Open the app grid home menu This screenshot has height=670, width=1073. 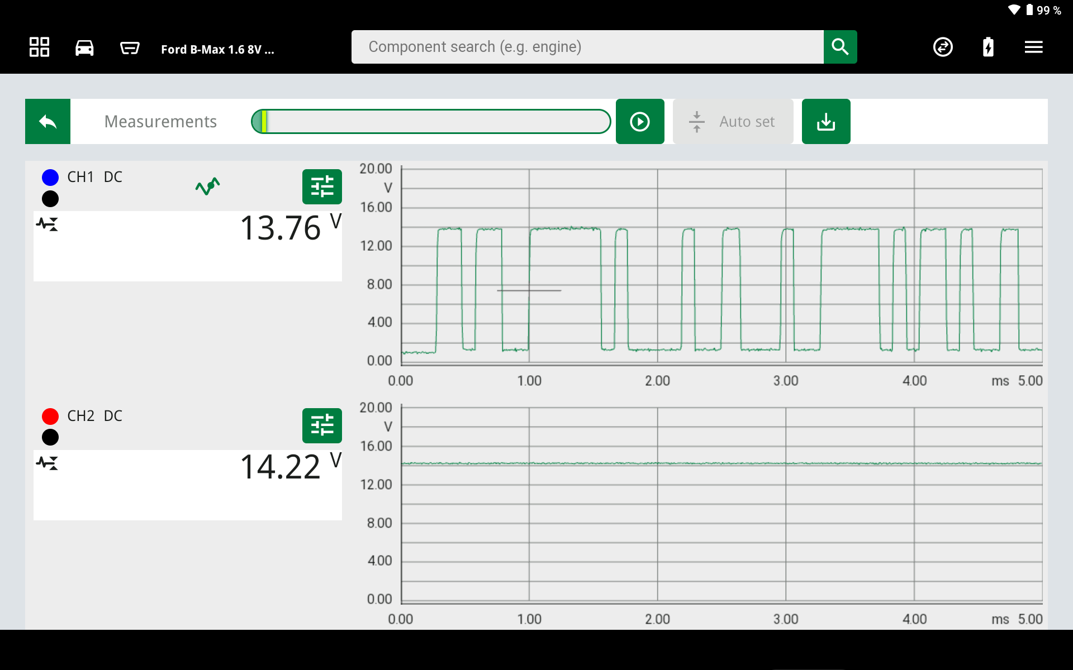pos(39,47)
